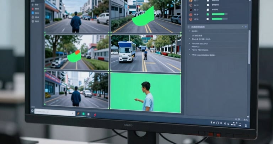Expand the last bulleted item in the panel list
The width and height of the screenshot is (273, 144).
click(x=189, y=55)
